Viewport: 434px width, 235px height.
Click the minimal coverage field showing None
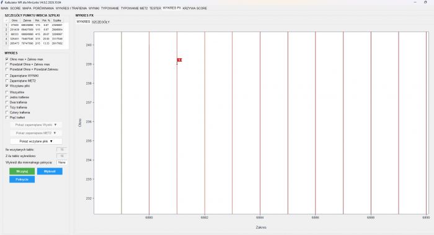click(x=62, y=163)
